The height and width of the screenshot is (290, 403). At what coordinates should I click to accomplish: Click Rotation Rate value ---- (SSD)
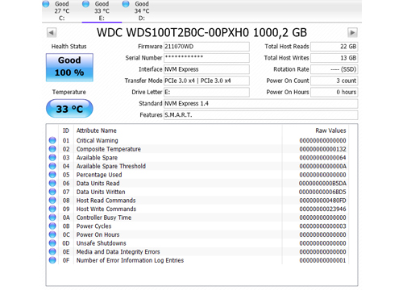pyautogui.click(x=334, y=69)
